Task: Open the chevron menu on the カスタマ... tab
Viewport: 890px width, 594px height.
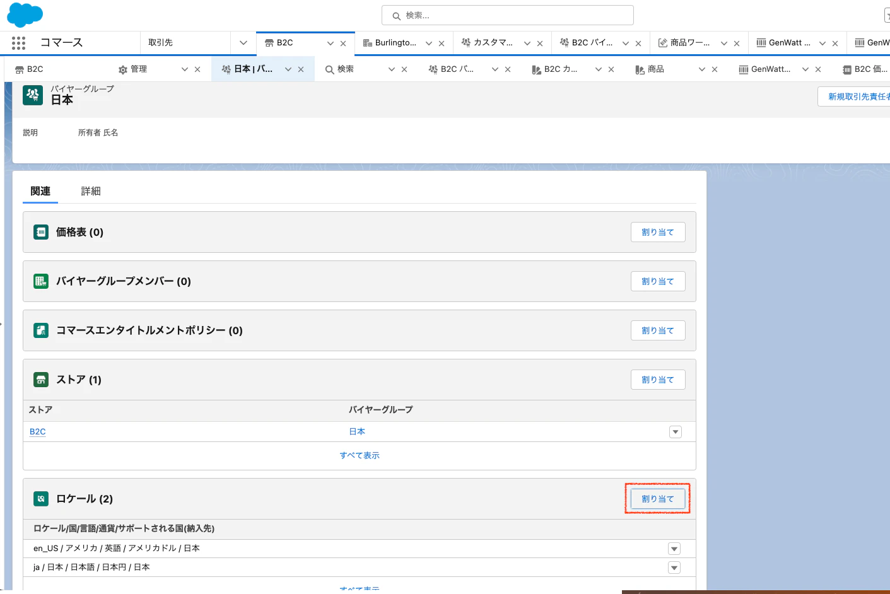Action: pyautogui.click(x=527, y=44)
